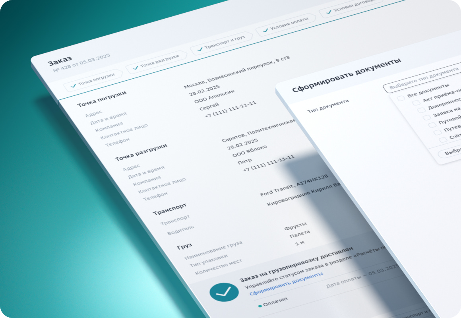This screenshot has width=461, height=318.
Task: Select the Заявка на checkbox
Action: [x=426, y=117]
